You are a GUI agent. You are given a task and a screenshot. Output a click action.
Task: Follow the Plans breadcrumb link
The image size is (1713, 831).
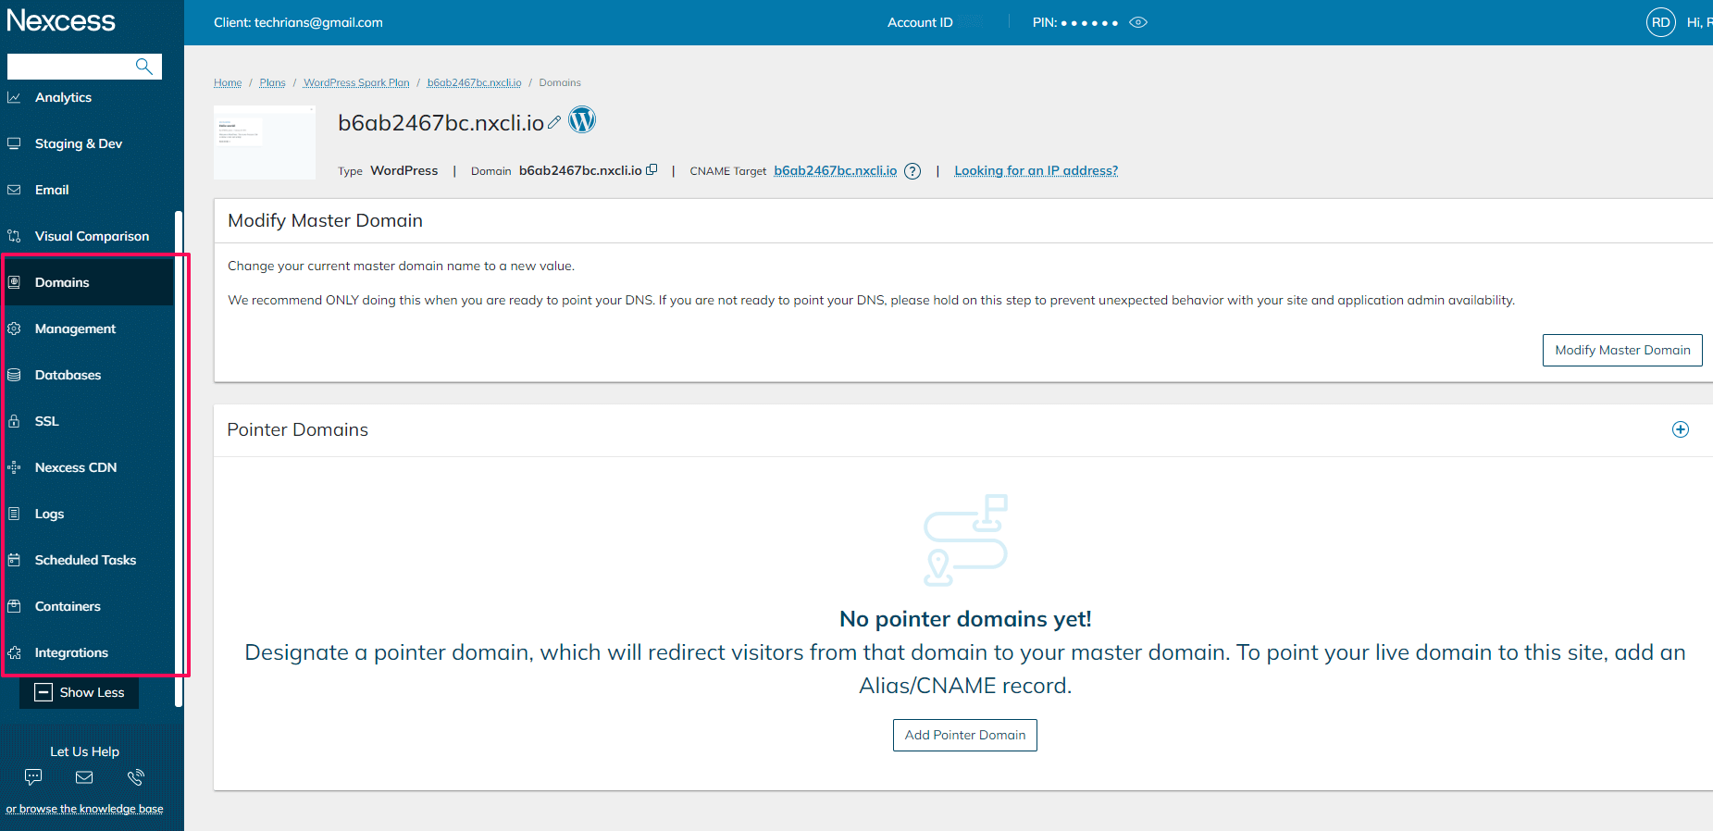point(272,82)
